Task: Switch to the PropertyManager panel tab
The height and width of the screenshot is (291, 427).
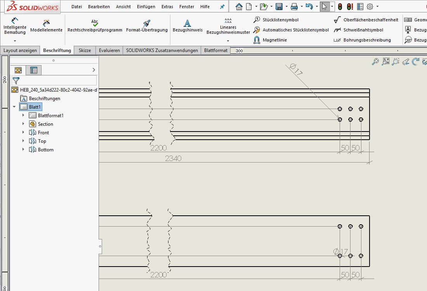Action: click(x=34, y=70)
